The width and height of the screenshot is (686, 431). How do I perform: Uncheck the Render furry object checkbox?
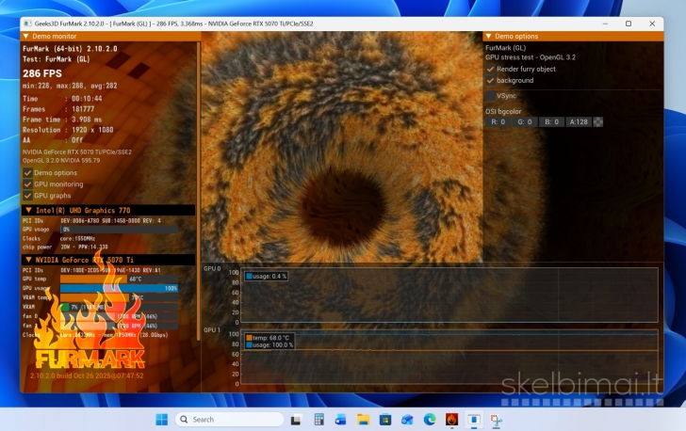(x=490, y=69)
